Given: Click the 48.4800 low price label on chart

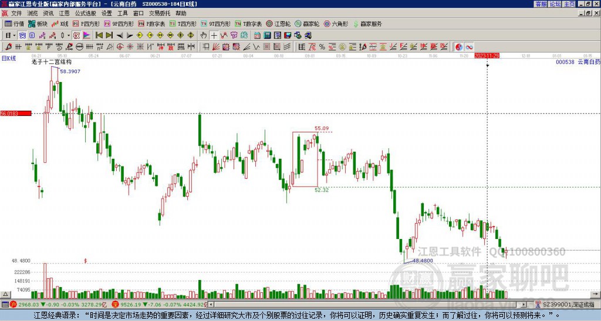Looking at the screenshot, I should 423,261.
